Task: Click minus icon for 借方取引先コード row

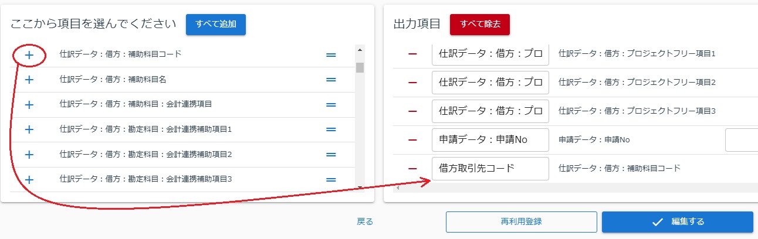Action: [412, 169]
